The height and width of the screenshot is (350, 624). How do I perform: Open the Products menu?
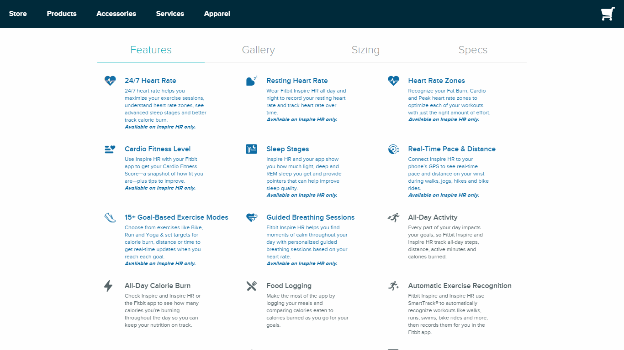click(x=62, y=14)
